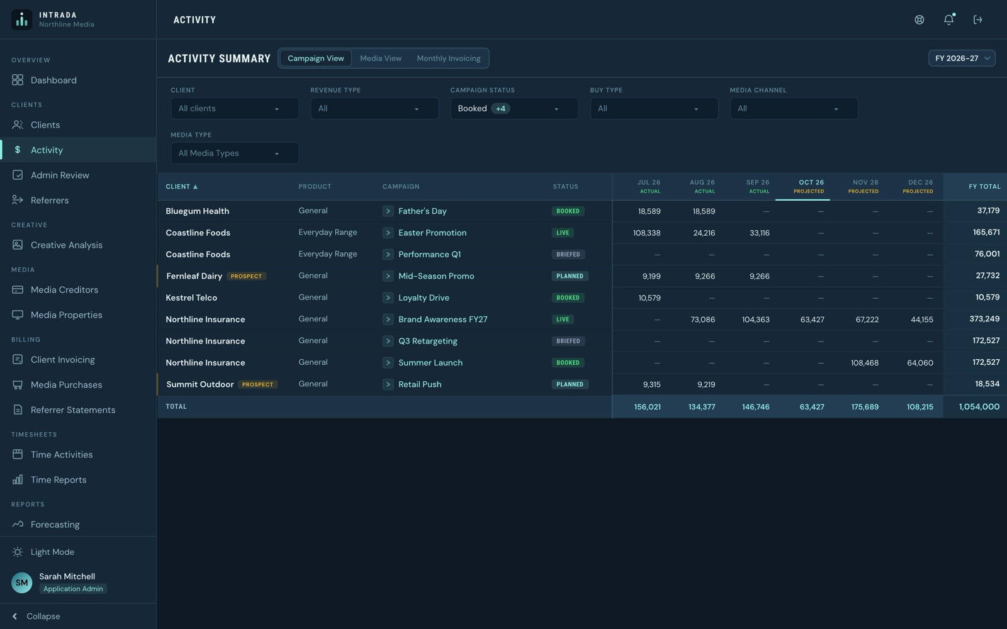Click the Light Mode sun icon
The image size is (1007, 629).
18,552
